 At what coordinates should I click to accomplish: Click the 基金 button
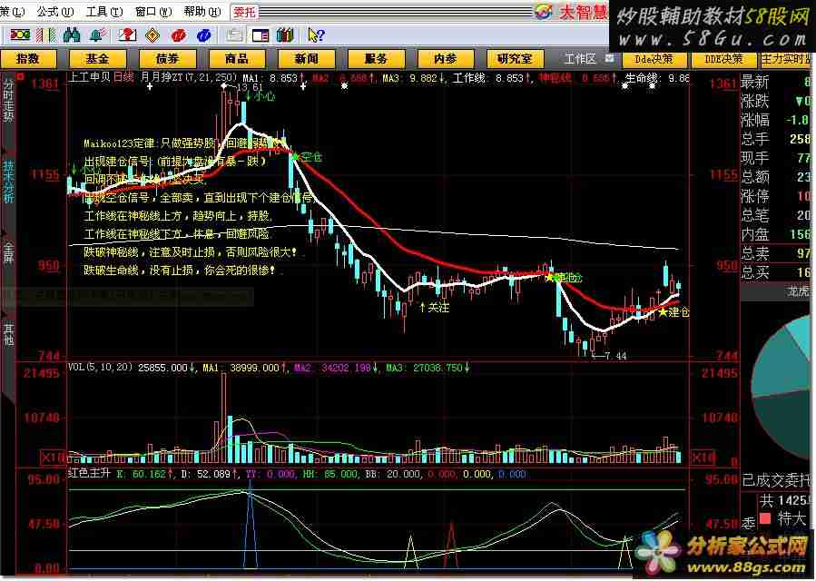[97, 59]
